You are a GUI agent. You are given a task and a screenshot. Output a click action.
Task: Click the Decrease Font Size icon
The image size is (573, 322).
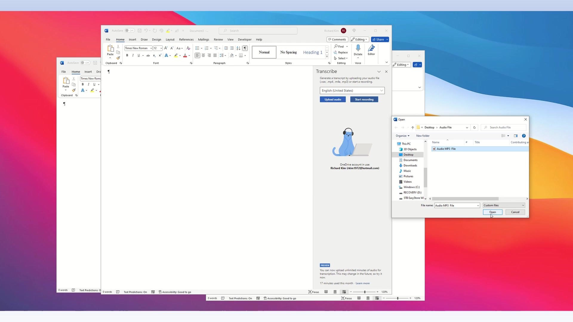(x=172, y=48)
